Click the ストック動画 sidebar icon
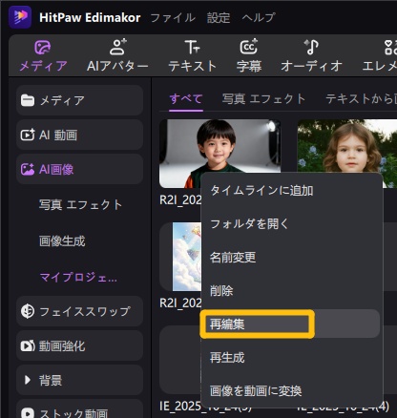The image size is (397, 418). point(28,413)
